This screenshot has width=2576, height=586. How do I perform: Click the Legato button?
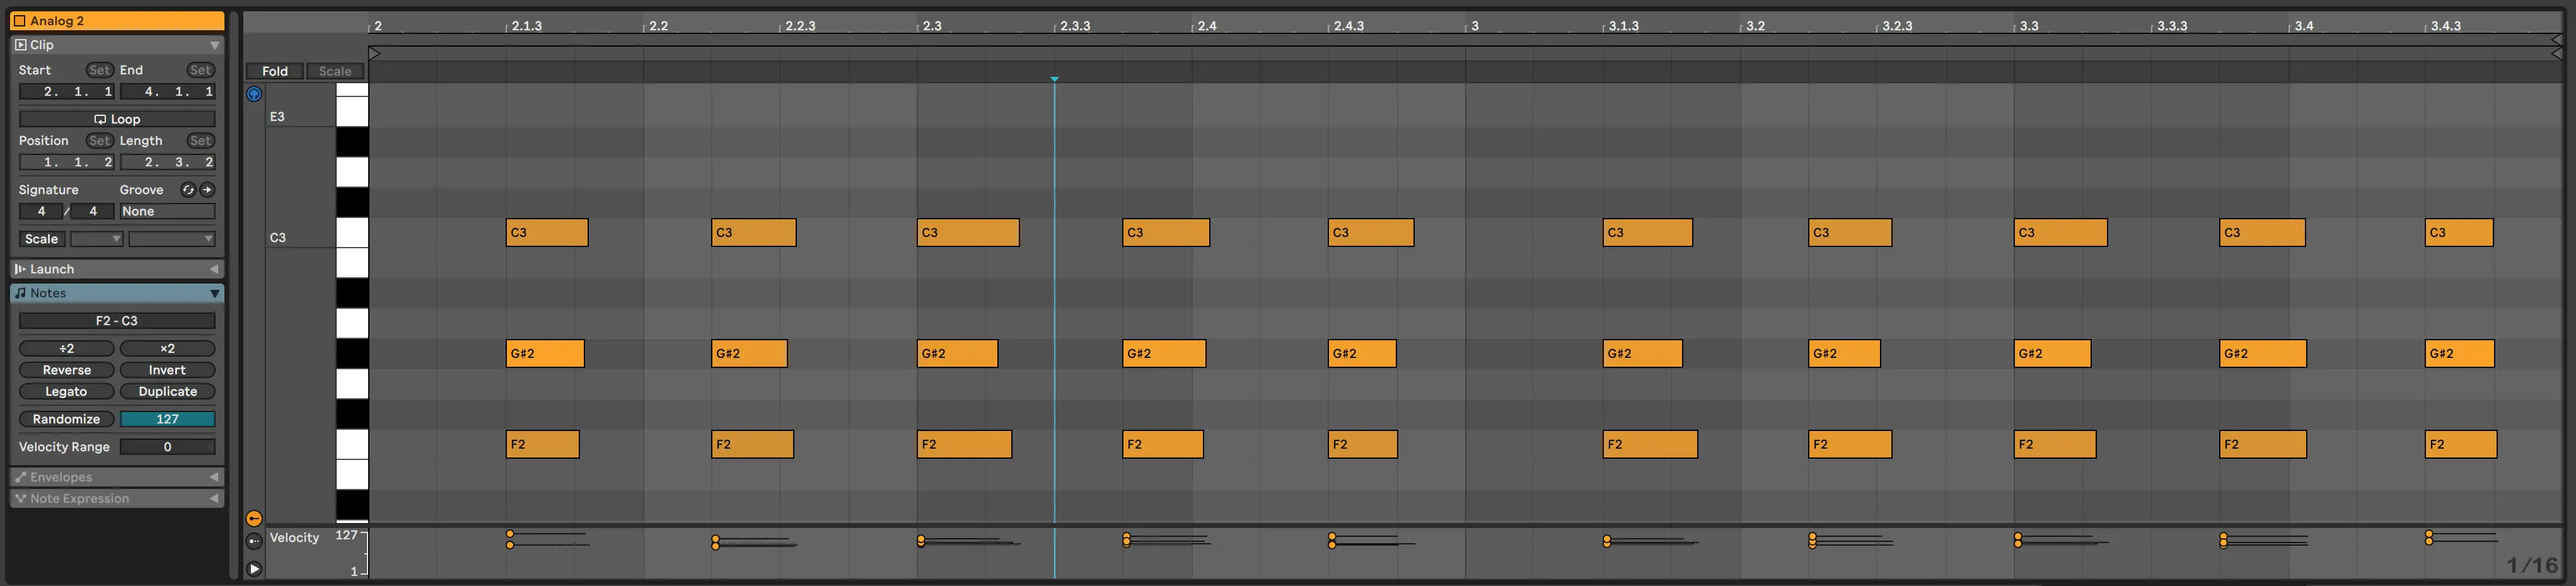[x=66, y=391]
